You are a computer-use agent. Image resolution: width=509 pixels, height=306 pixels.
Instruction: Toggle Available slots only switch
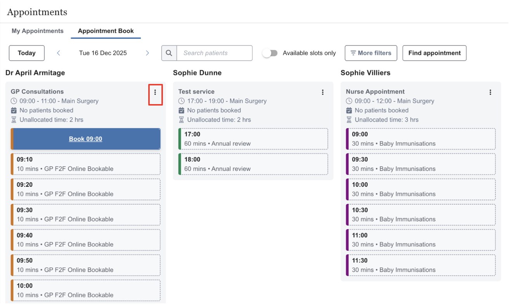[x=270, y=53]
